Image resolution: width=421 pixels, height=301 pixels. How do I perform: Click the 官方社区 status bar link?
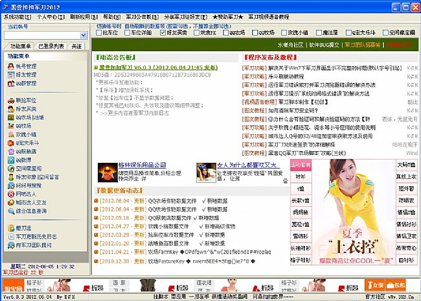tap(375, 296)
